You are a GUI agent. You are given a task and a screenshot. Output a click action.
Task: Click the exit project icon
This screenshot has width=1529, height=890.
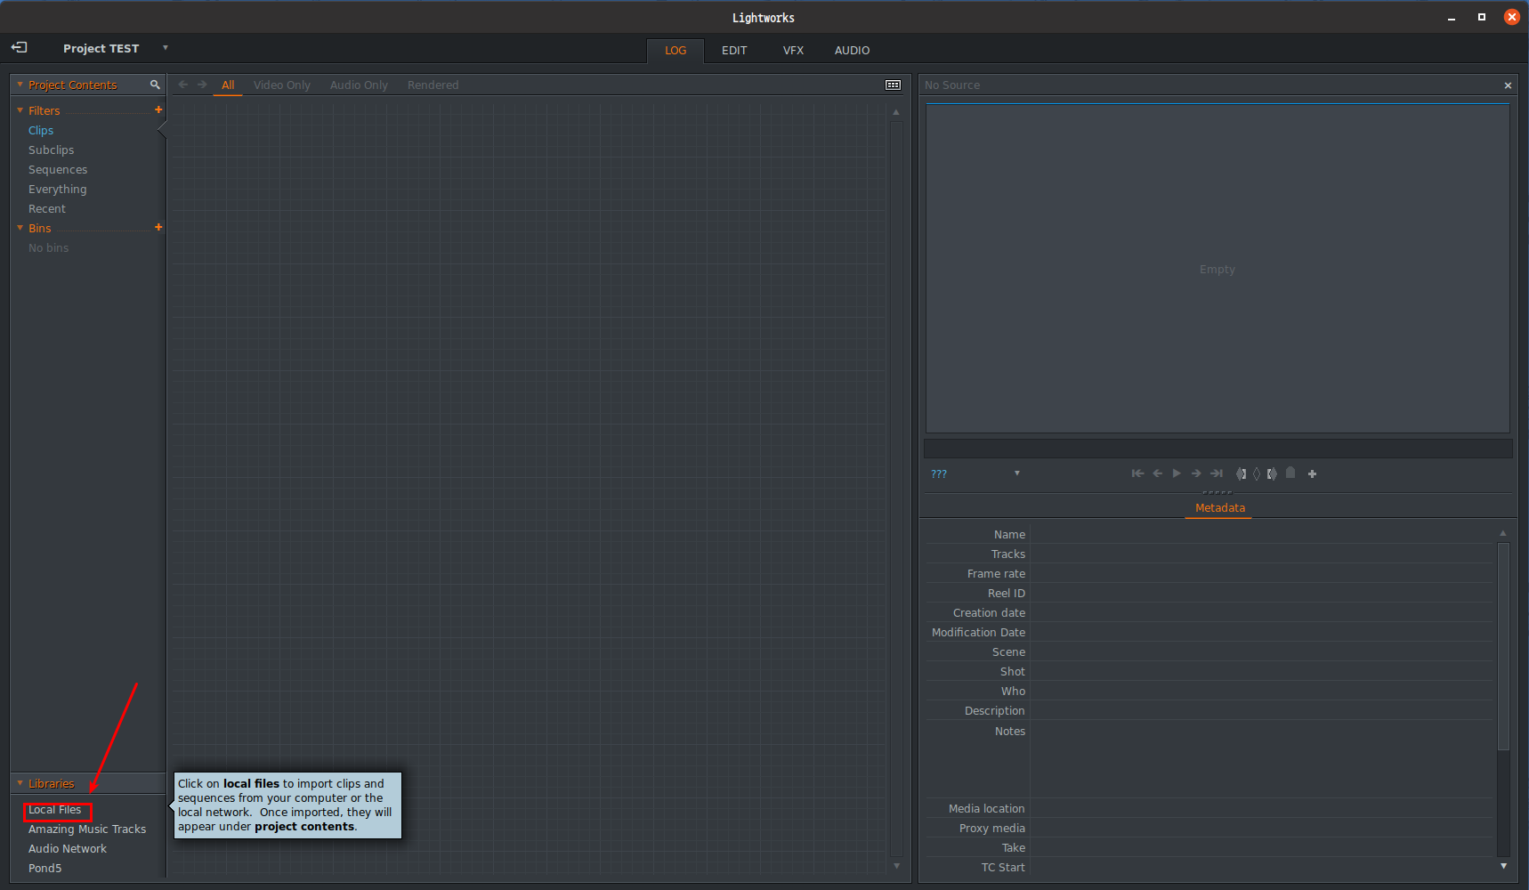[19, 47]
